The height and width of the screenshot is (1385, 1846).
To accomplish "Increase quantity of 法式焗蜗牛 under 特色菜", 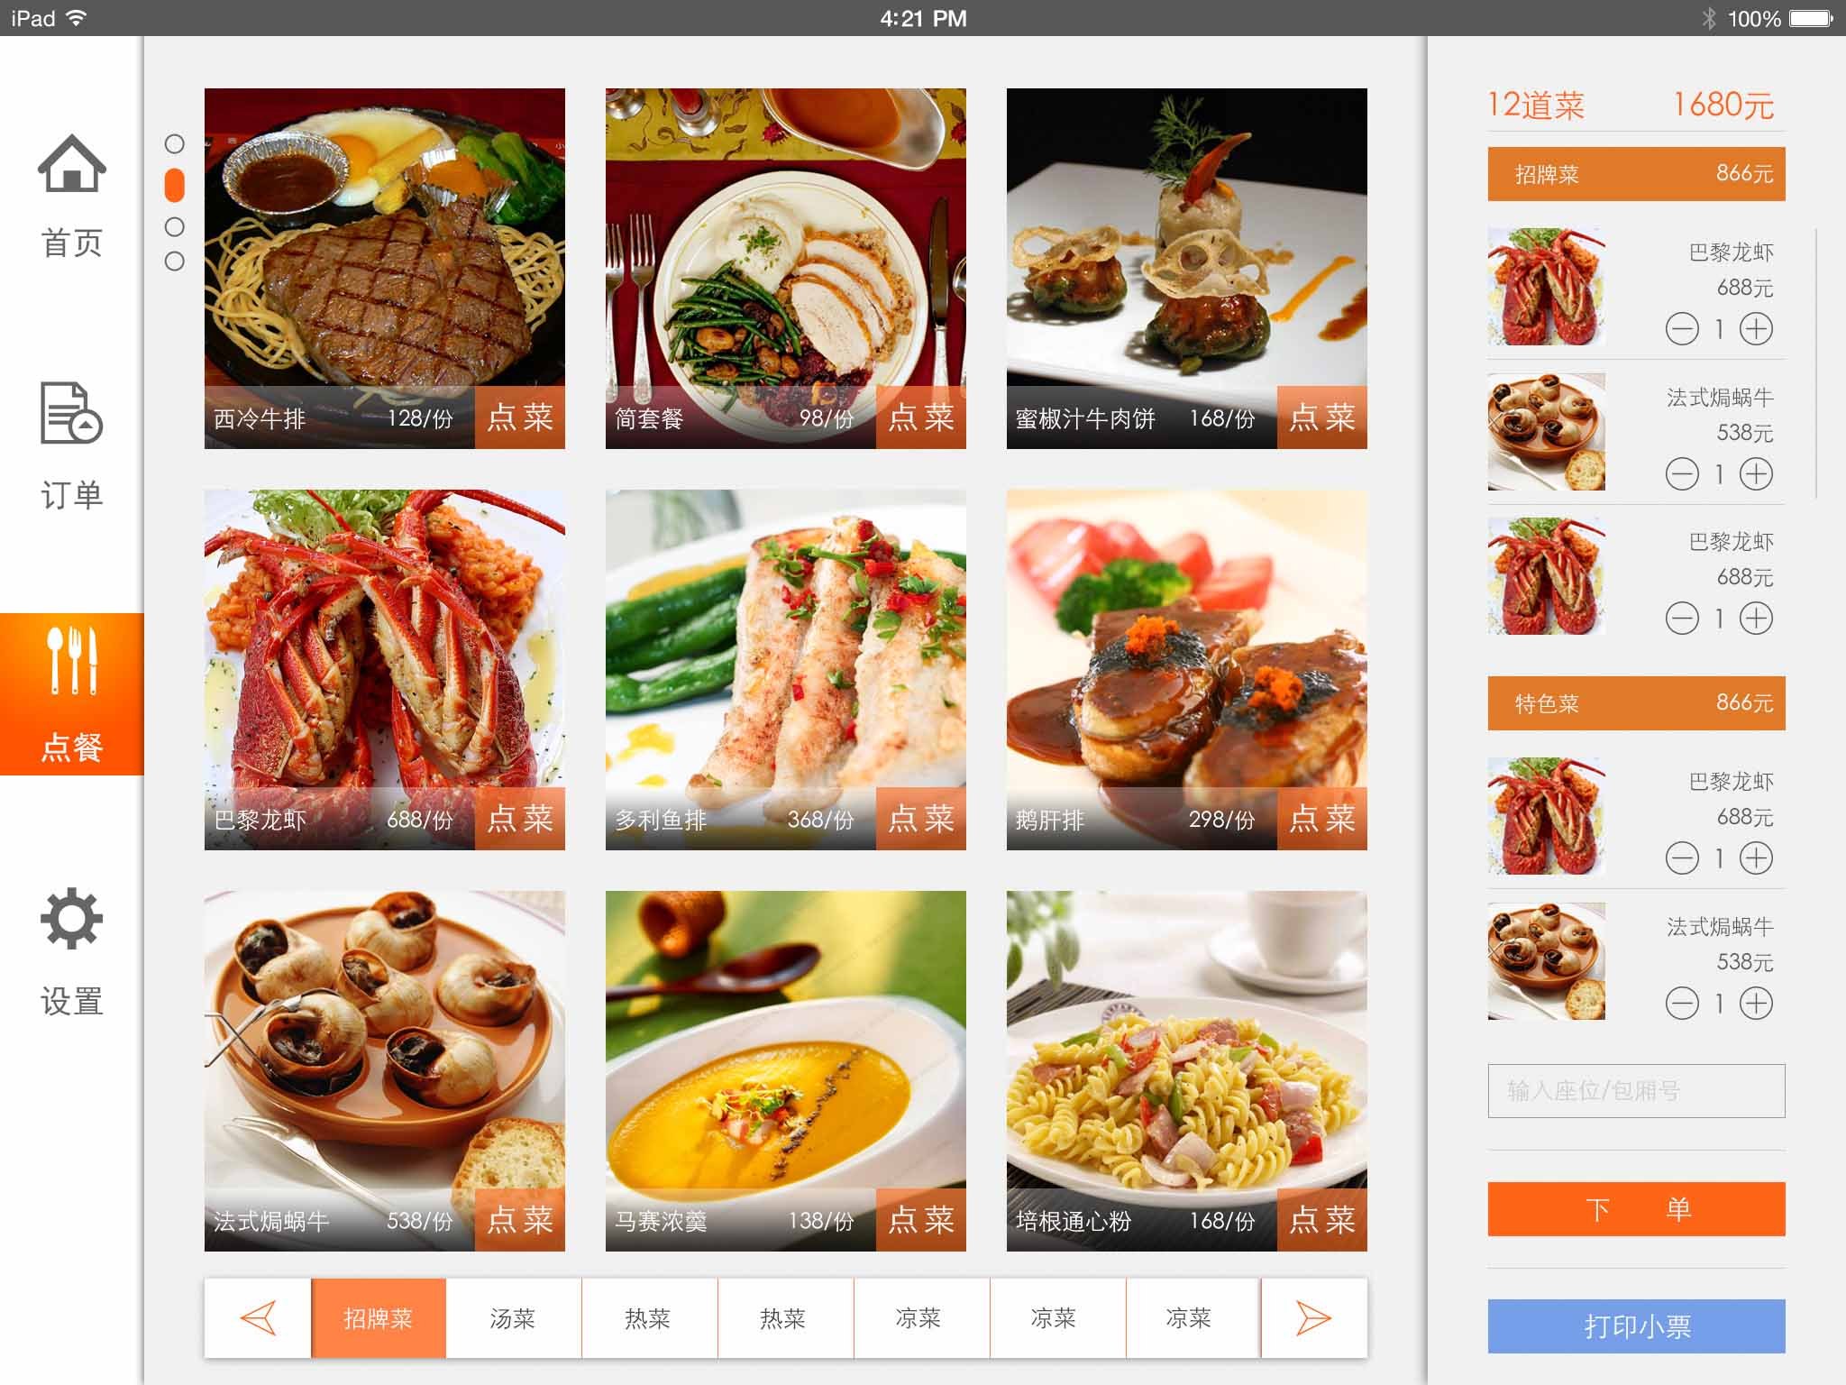I will coord(1756,1003).
